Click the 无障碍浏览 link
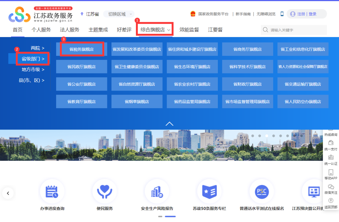339x222 pixels. point(266,14)
